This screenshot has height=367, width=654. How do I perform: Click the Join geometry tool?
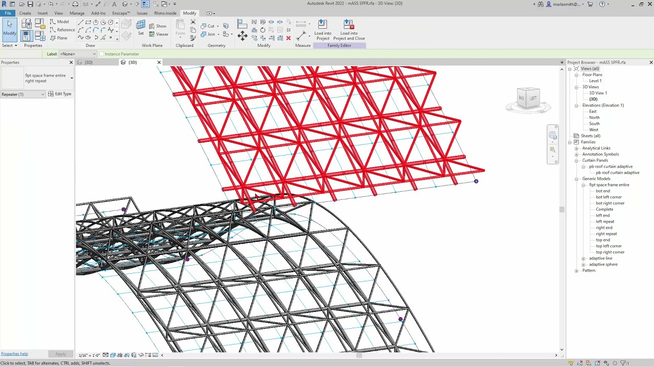(x=208, y=34)
